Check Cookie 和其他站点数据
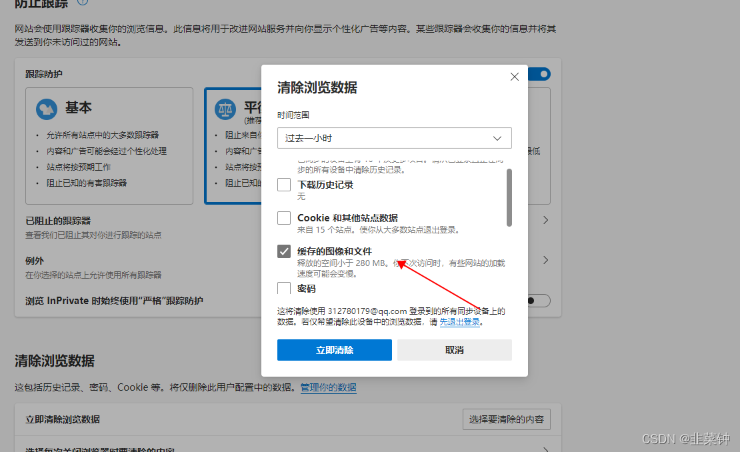 283,218
